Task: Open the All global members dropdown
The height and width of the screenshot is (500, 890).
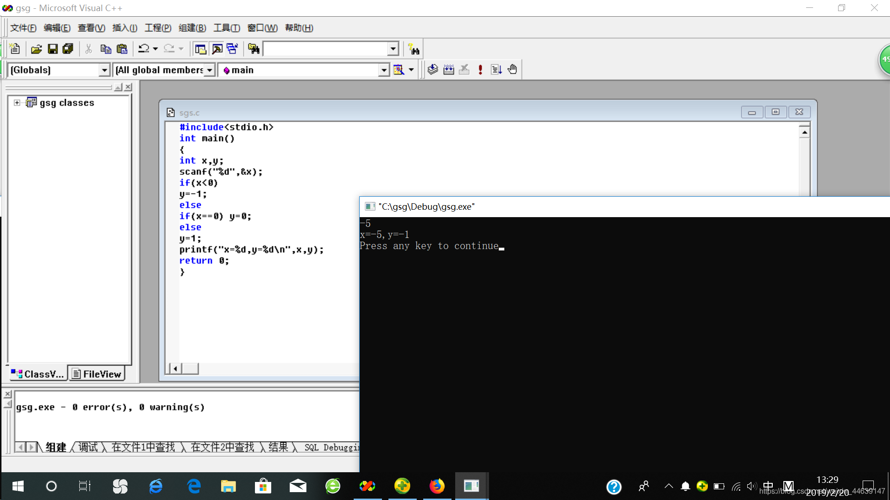Action: (210, 70)
